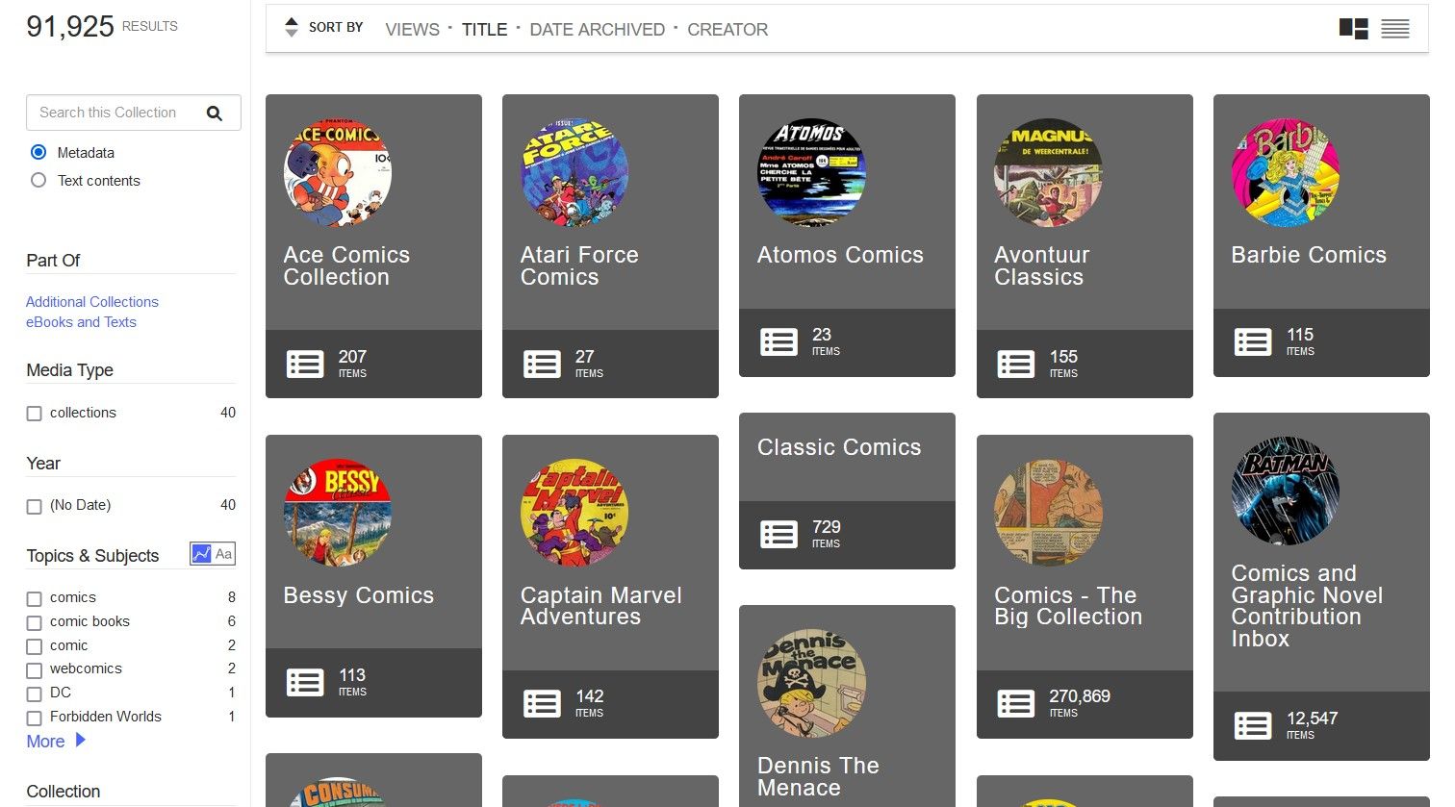Open the Batman cover thumbnail
Screen dimensions: 1455x807
point(1286,492)
